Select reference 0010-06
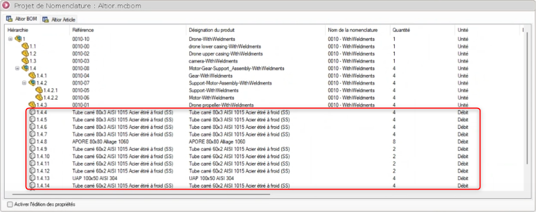 tap(81, 98)
